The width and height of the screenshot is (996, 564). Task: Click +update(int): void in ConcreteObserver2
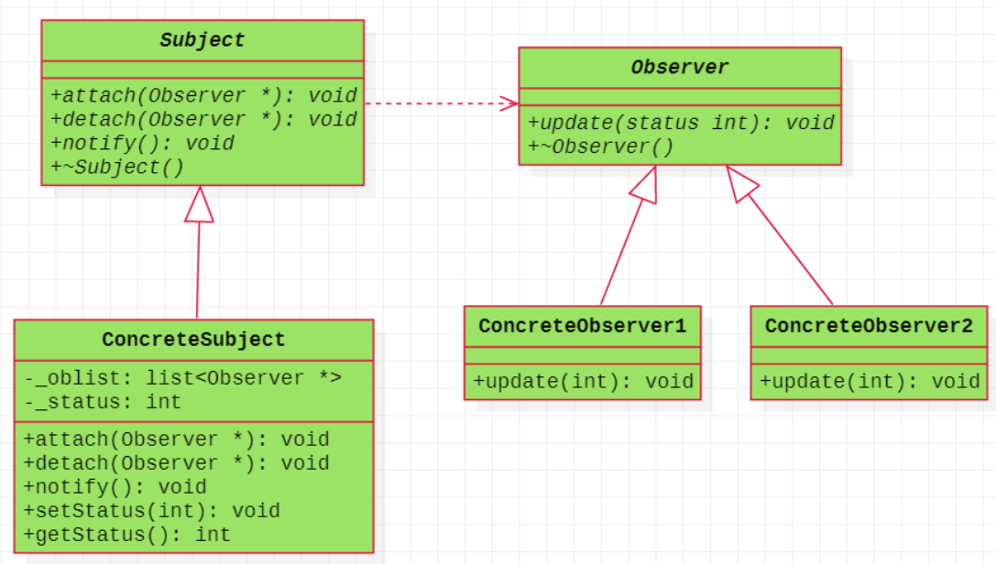tap(870, 381)
